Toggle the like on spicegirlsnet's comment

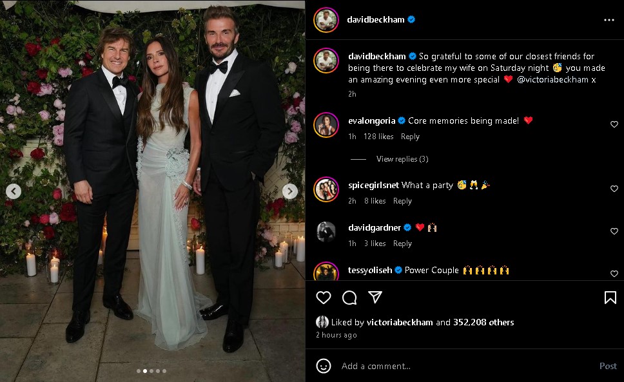[x=614, y=188]
